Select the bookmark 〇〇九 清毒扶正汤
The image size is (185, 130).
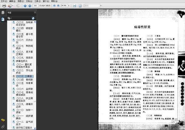[x=24, y=105]
